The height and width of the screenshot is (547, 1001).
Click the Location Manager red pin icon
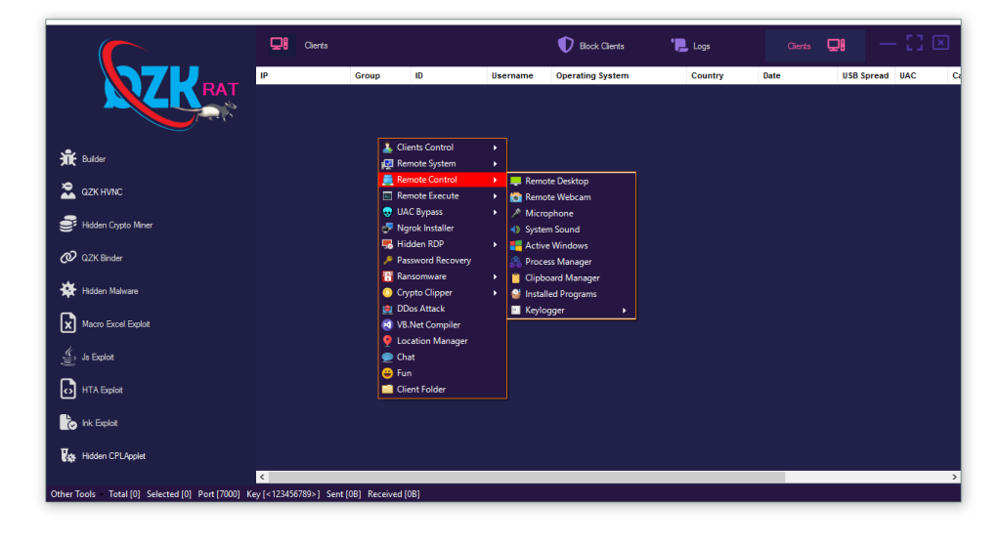point(387,341)
